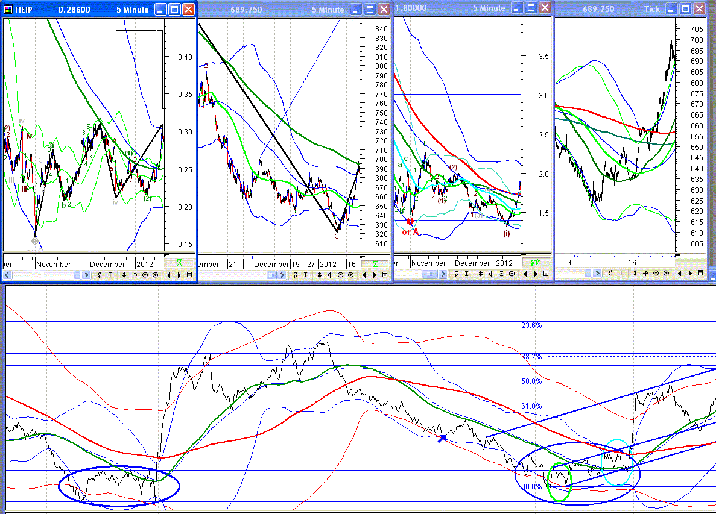Screen dimensions: 716x514
Task: Close the 1.80000 chart window
Action: pos(545,8)
